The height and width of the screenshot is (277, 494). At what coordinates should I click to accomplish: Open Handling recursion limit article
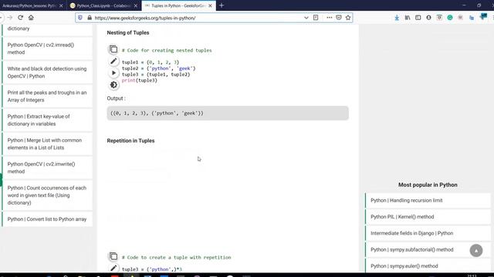click(x=428, y=200)
